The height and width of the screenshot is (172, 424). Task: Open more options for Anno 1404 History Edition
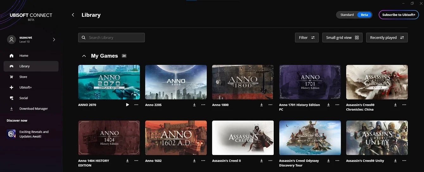tap(136, 160)
